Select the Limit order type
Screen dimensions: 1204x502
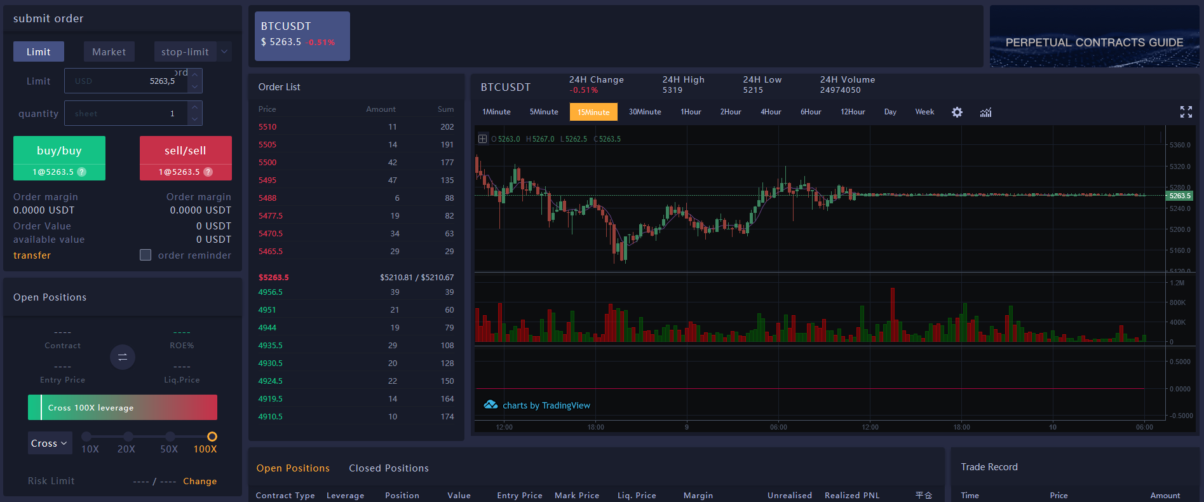pos(39,52)
